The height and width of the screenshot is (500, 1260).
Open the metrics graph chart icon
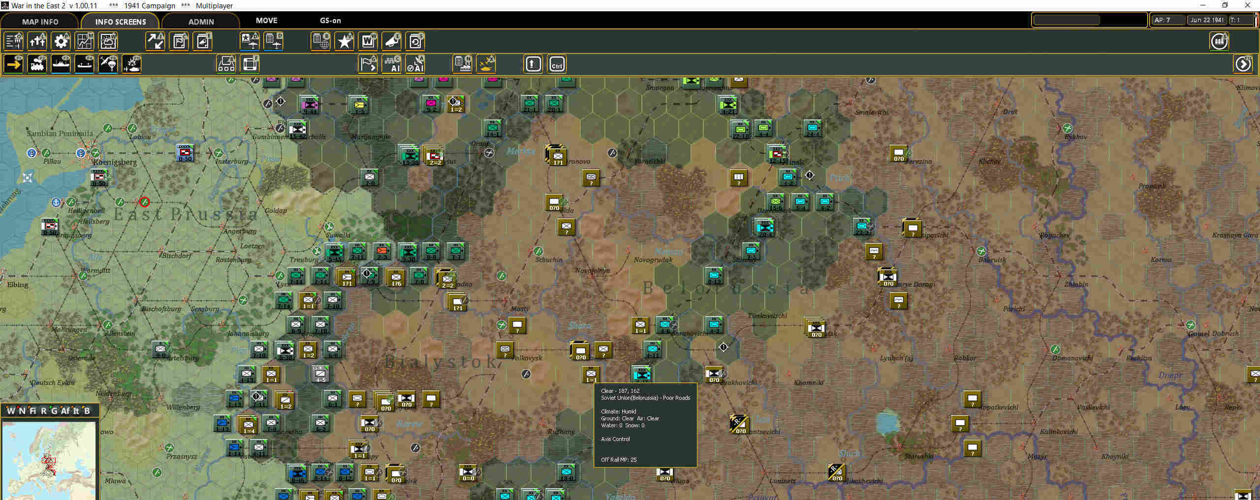(85, 41)
